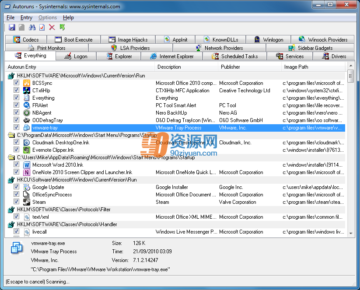Screen dimensions: 360x290
Task: Click the CTxfiHlp entry icon
Action: (x=27, y=91)
